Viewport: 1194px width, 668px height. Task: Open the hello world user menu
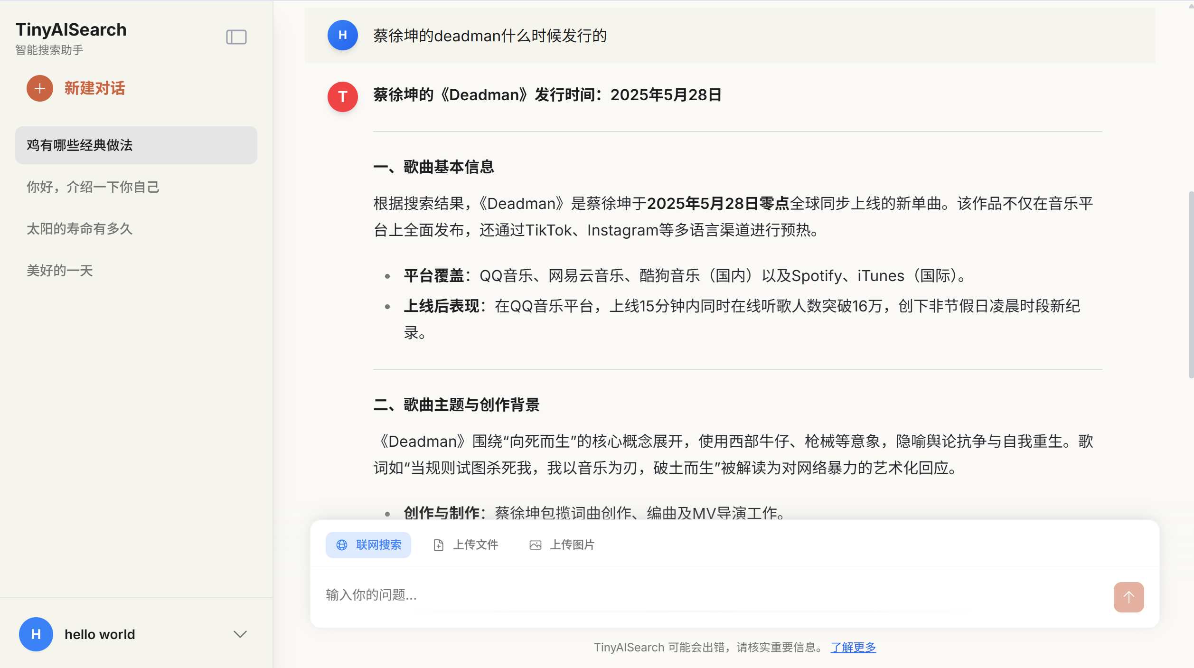pos(100,634)
